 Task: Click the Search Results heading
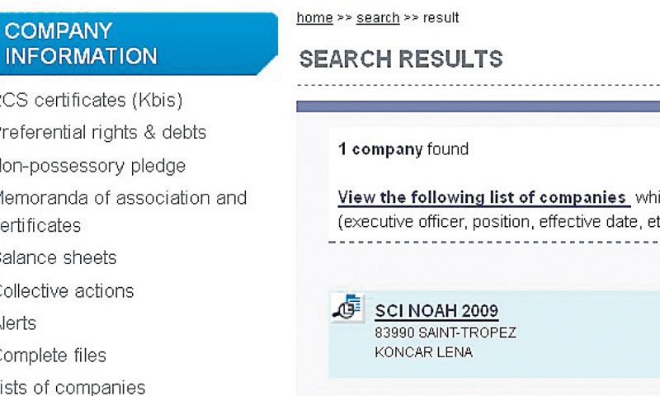point(400,59)
